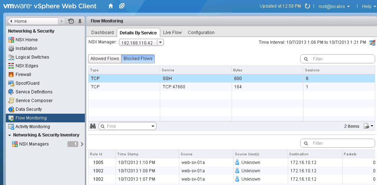The image size is (377, 185).
Task: Open the Live Flow tab
Action: 173,33
